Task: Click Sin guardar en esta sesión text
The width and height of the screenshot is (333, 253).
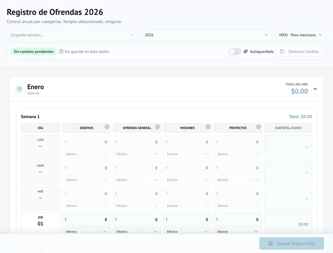Action: (87, 51)
